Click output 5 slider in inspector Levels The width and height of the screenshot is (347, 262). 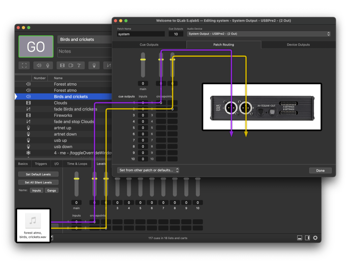click(140, 187)
